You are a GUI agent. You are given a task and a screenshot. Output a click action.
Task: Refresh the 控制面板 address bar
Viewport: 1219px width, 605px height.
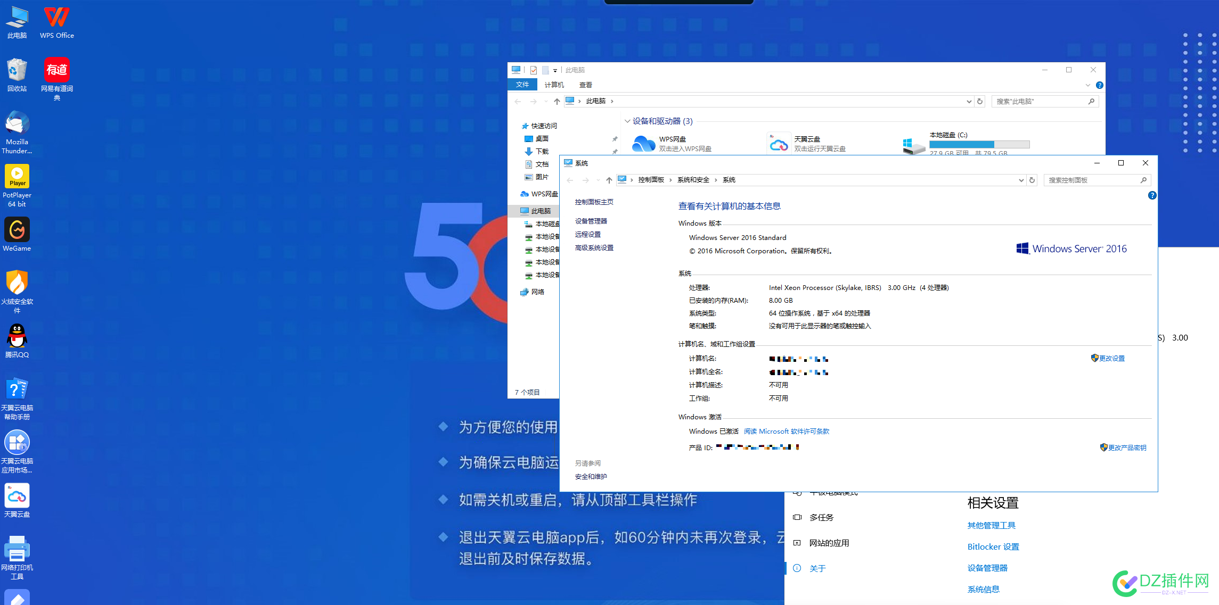(1032, 180)
